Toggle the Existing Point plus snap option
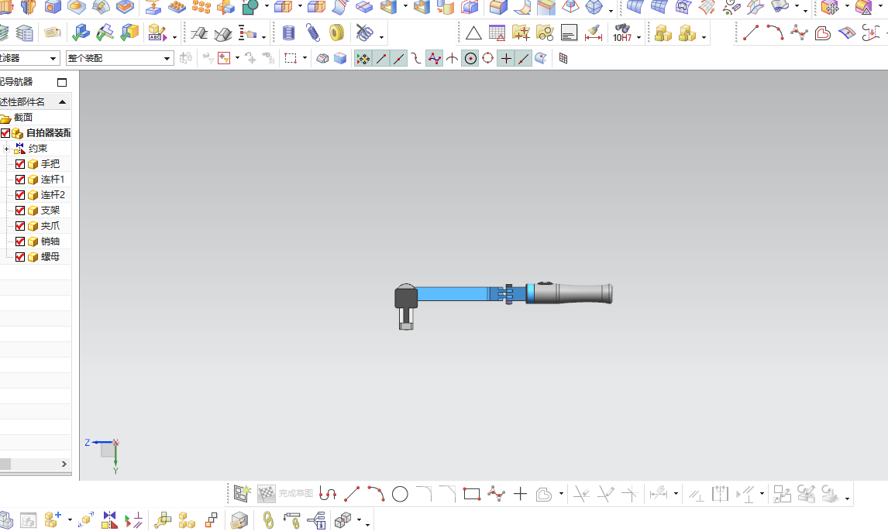The image size is (888, 531). coord(506,58)
